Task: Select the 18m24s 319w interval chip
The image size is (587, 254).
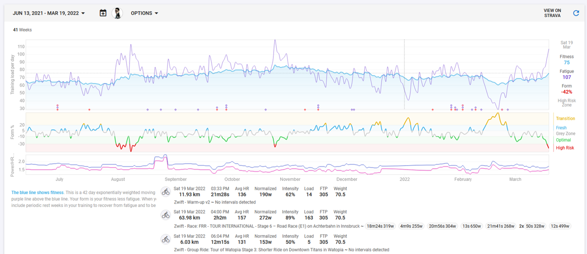Action: 380,226
